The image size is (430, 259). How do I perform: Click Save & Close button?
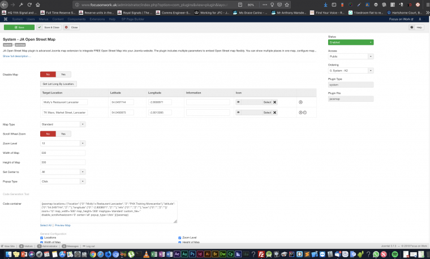click(49, 27)
